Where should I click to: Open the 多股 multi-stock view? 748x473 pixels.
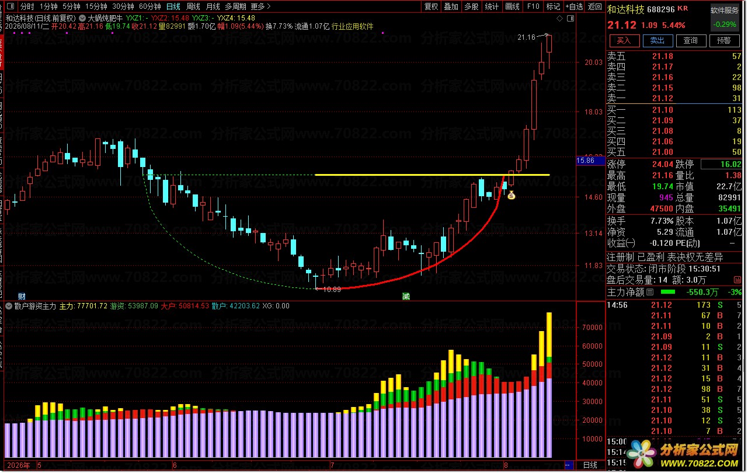[471, 6]
